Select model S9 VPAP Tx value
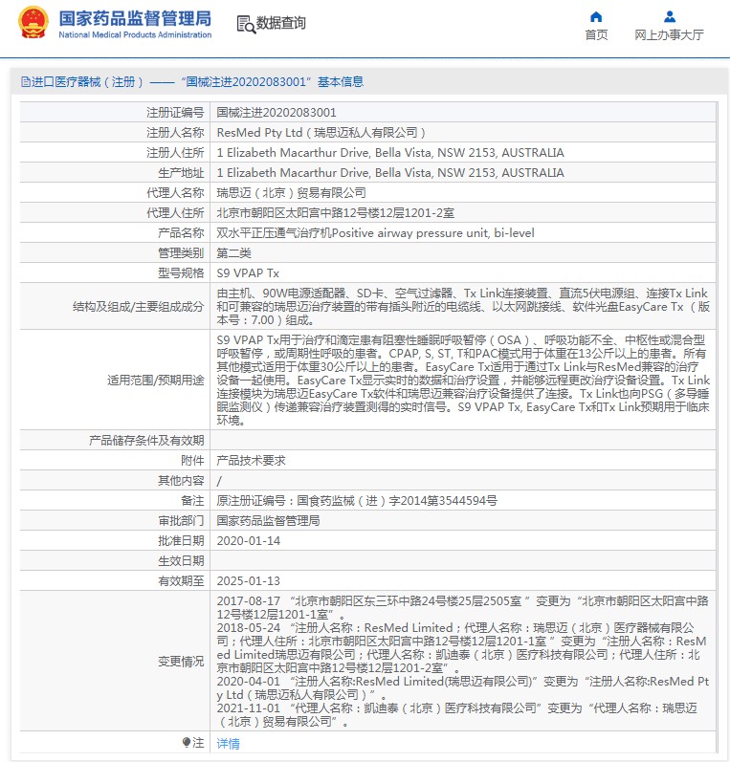Screen dimensions: 730x762 tap(248, 272)
